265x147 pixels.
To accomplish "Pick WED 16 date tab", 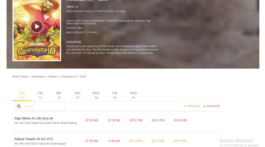I will (x=133, y=95).
